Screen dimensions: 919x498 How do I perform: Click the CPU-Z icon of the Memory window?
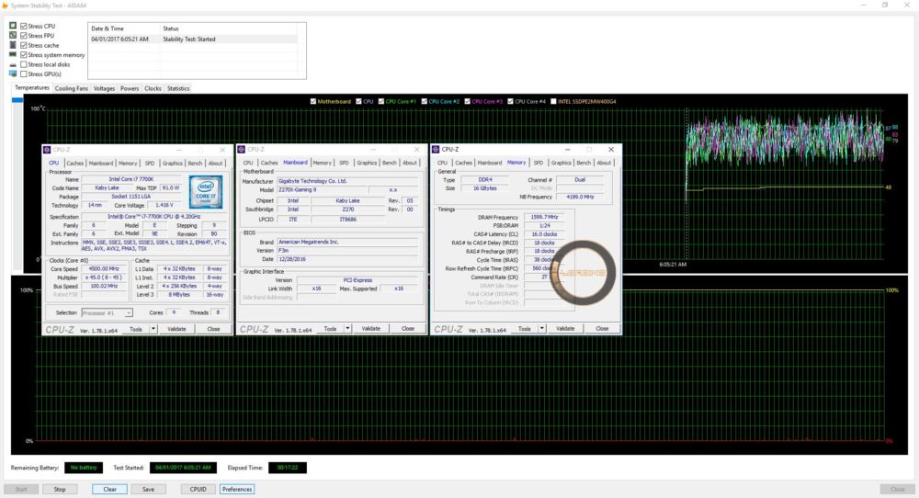pyautogui.click(x=436, y=150)
